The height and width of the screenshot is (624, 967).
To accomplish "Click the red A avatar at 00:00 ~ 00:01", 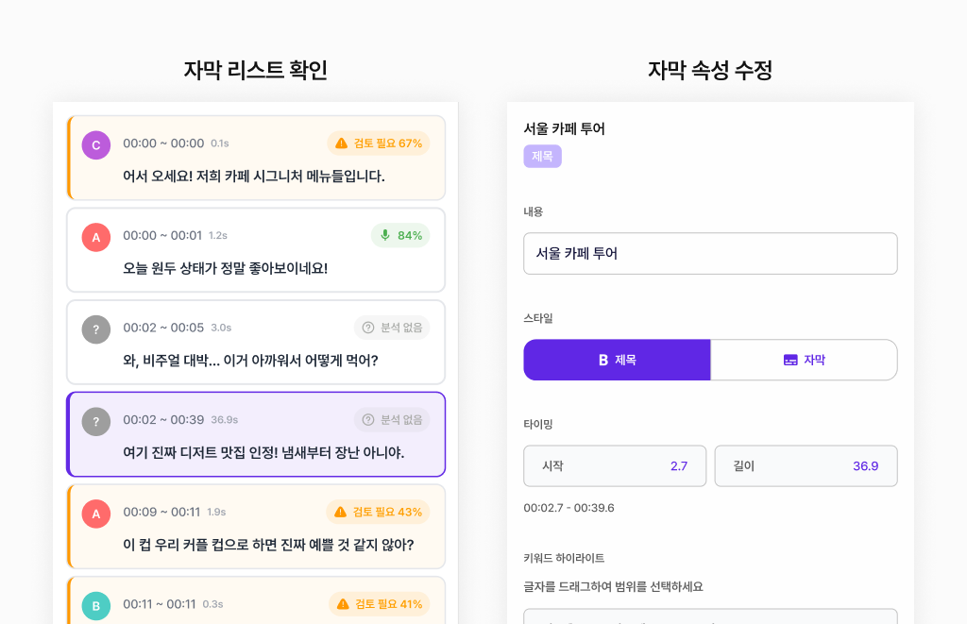I will tap(95, 237).
